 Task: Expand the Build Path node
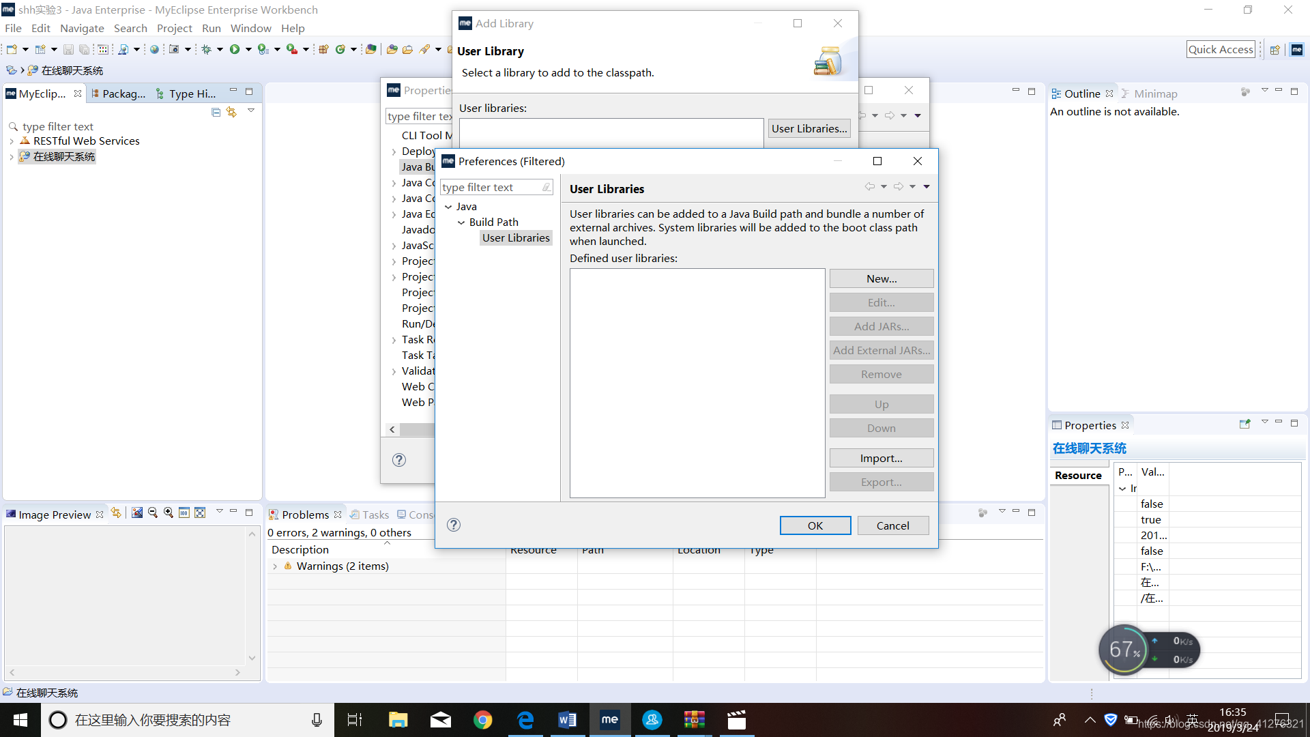(461, 221)
